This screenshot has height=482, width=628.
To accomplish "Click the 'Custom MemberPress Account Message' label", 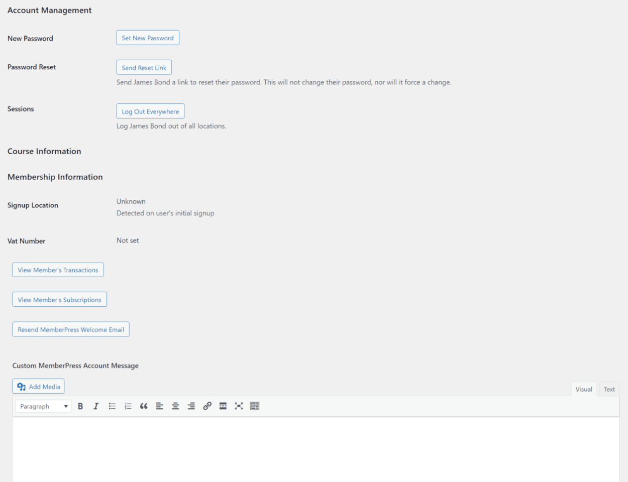I will click(x=75, y=366).
